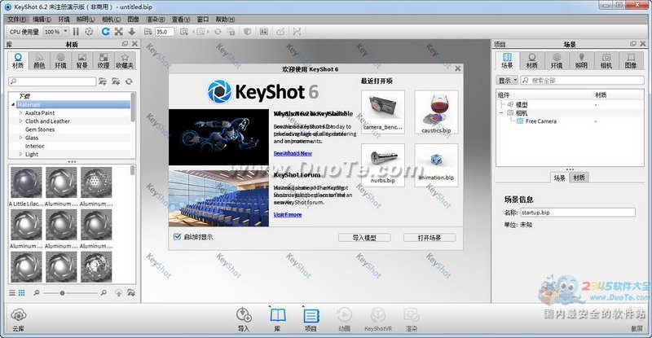Click the library tree scrollbar
Screen dimensions: 652x338
133,108
